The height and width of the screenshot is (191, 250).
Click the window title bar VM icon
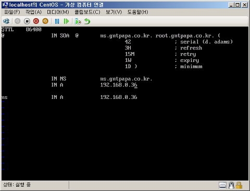(5, 5)
